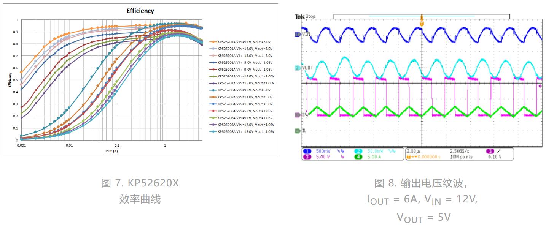
Task: Click the VIN waveform label
Action: coord(306,34)
